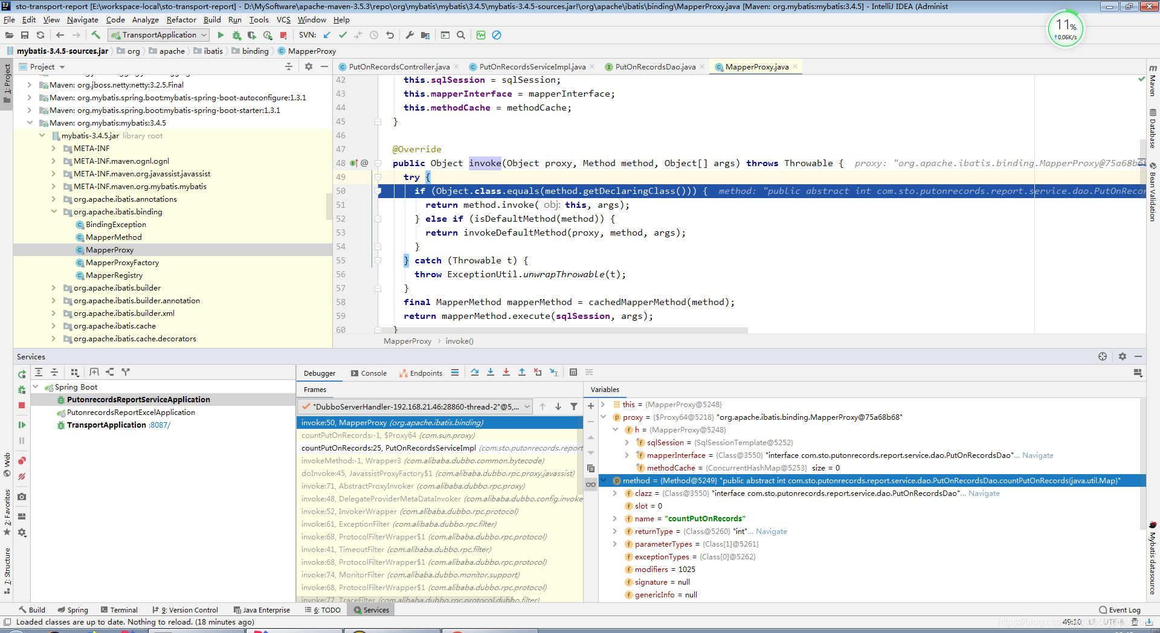Screen dimensions: 1160x633
Task: Select the countPutOnRecords:25 stack frame
Action: pyautogui.click(x=440, y=448)
